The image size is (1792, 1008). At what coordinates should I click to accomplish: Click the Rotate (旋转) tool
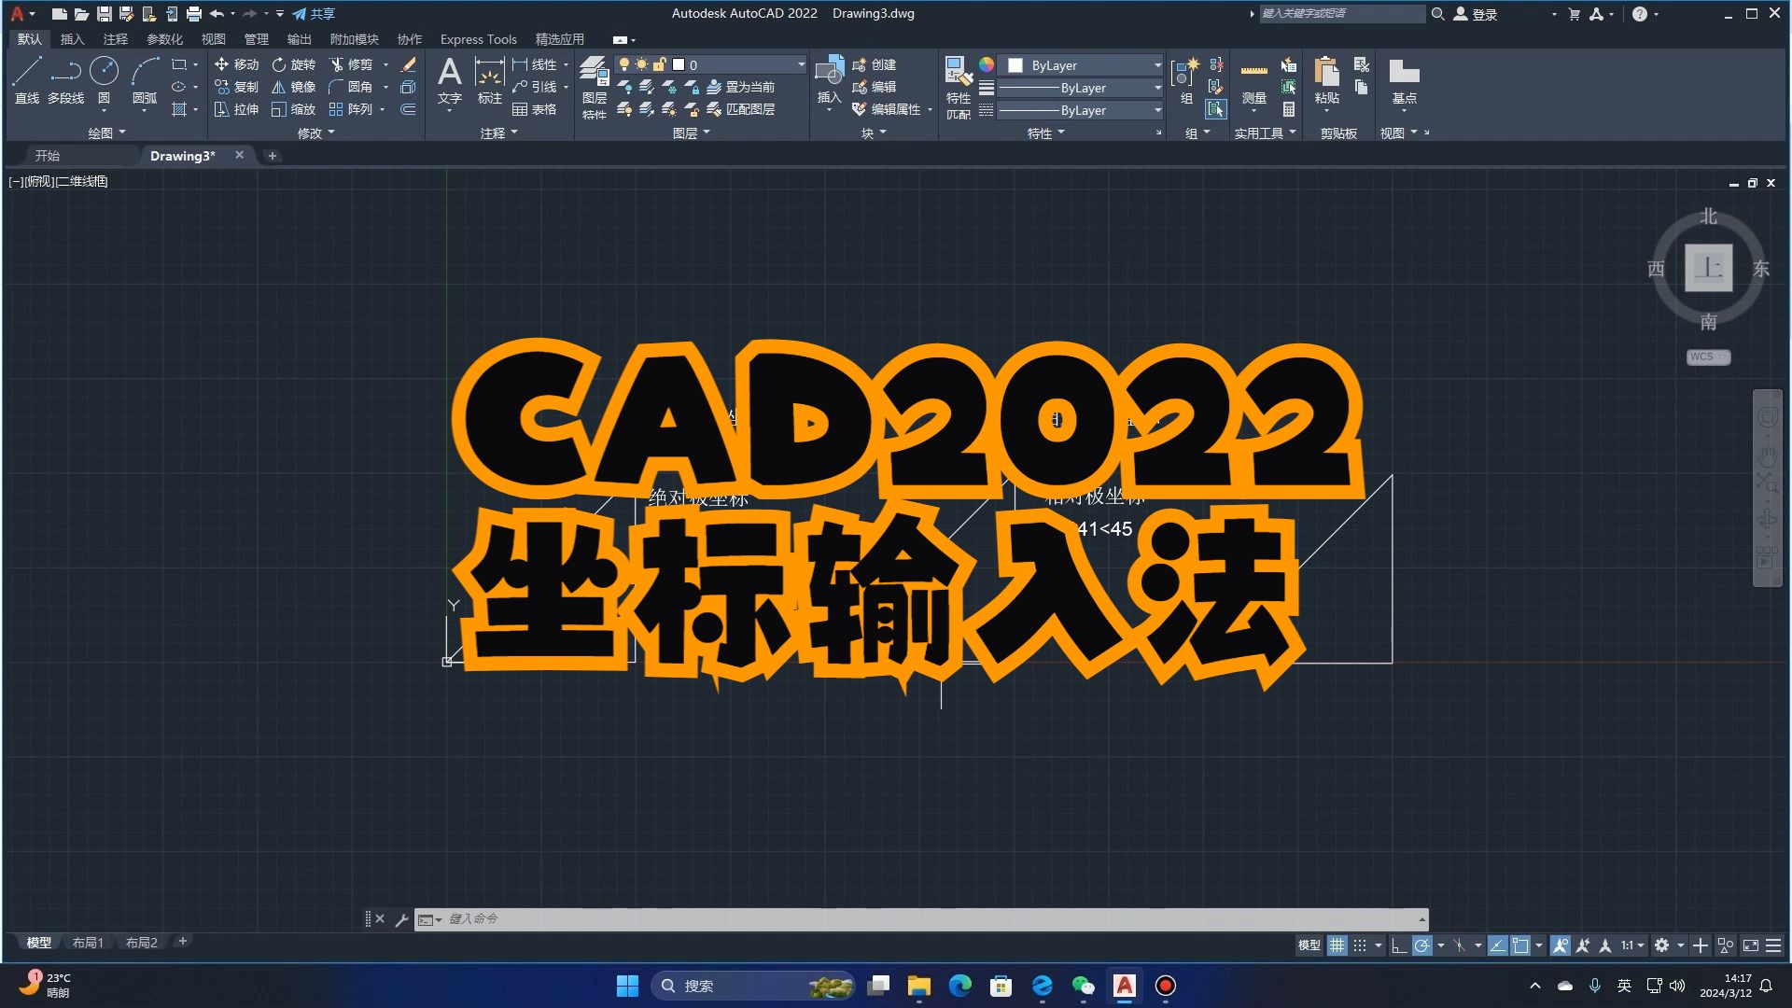(293, 64)
